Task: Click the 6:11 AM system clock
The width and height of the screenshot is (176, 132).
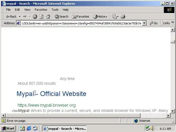Action: click(x=165, y=129)
